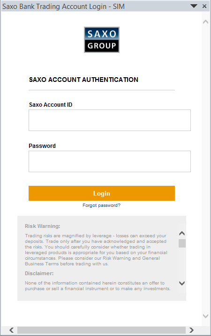Click the Risk Warning box up arrow
211x336 pixels.
182,234
